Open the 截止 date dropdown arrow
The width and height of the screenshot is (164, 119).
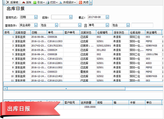click(107, 17)
